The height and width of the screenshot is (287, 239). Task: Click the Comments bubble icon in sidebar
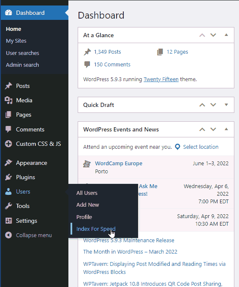[x=8, y=129]
